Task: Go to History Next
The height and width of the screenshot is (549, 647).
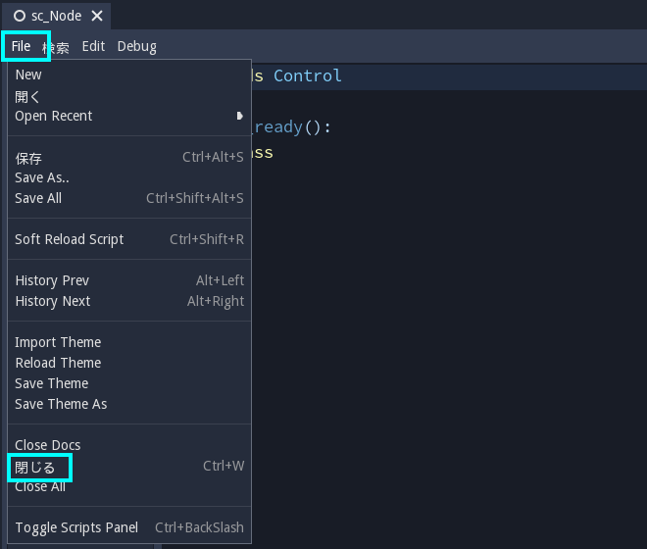Action: pos(129,301)
